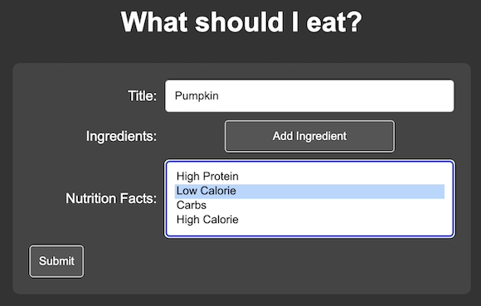The width and height of the screenshot is (481, 306).
Task: Choose Carbs from Nutrition Facts list
Action: coord(309,205)
